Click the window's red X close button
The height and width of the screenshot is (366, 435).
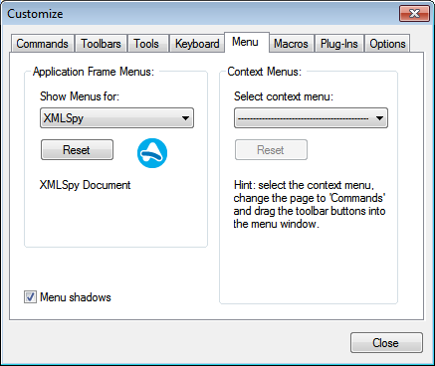[414, 14]
